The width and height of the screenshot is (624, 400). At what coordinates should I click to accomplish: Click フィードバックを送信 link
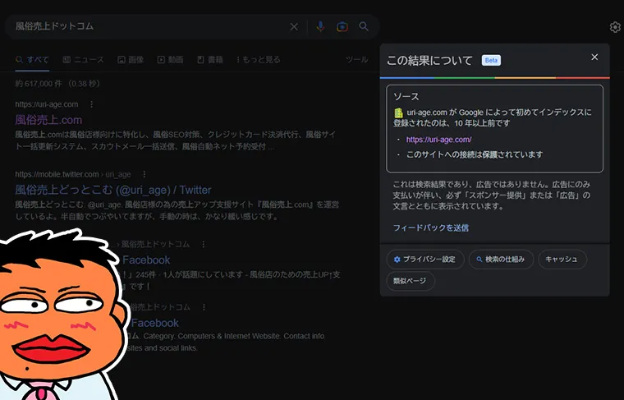[x=430, y=228]
